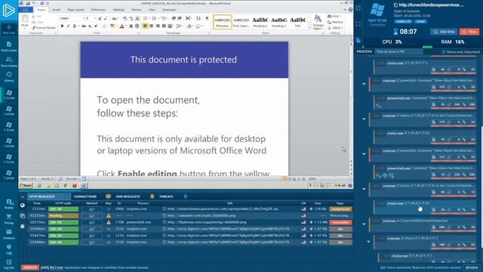
Task: Click the REVIEW premium button
Action: coord(471,267)
